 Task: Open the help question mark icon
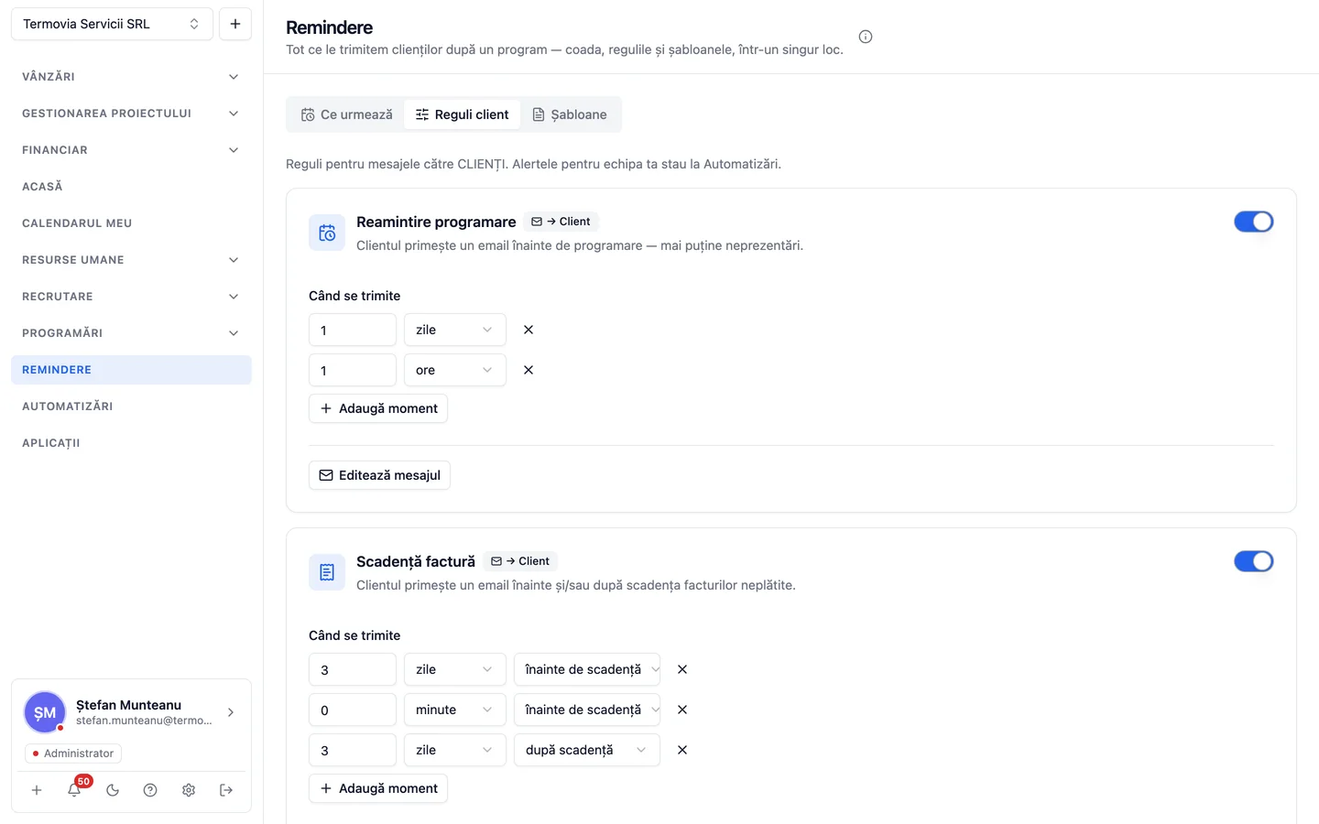pos(150,790)
